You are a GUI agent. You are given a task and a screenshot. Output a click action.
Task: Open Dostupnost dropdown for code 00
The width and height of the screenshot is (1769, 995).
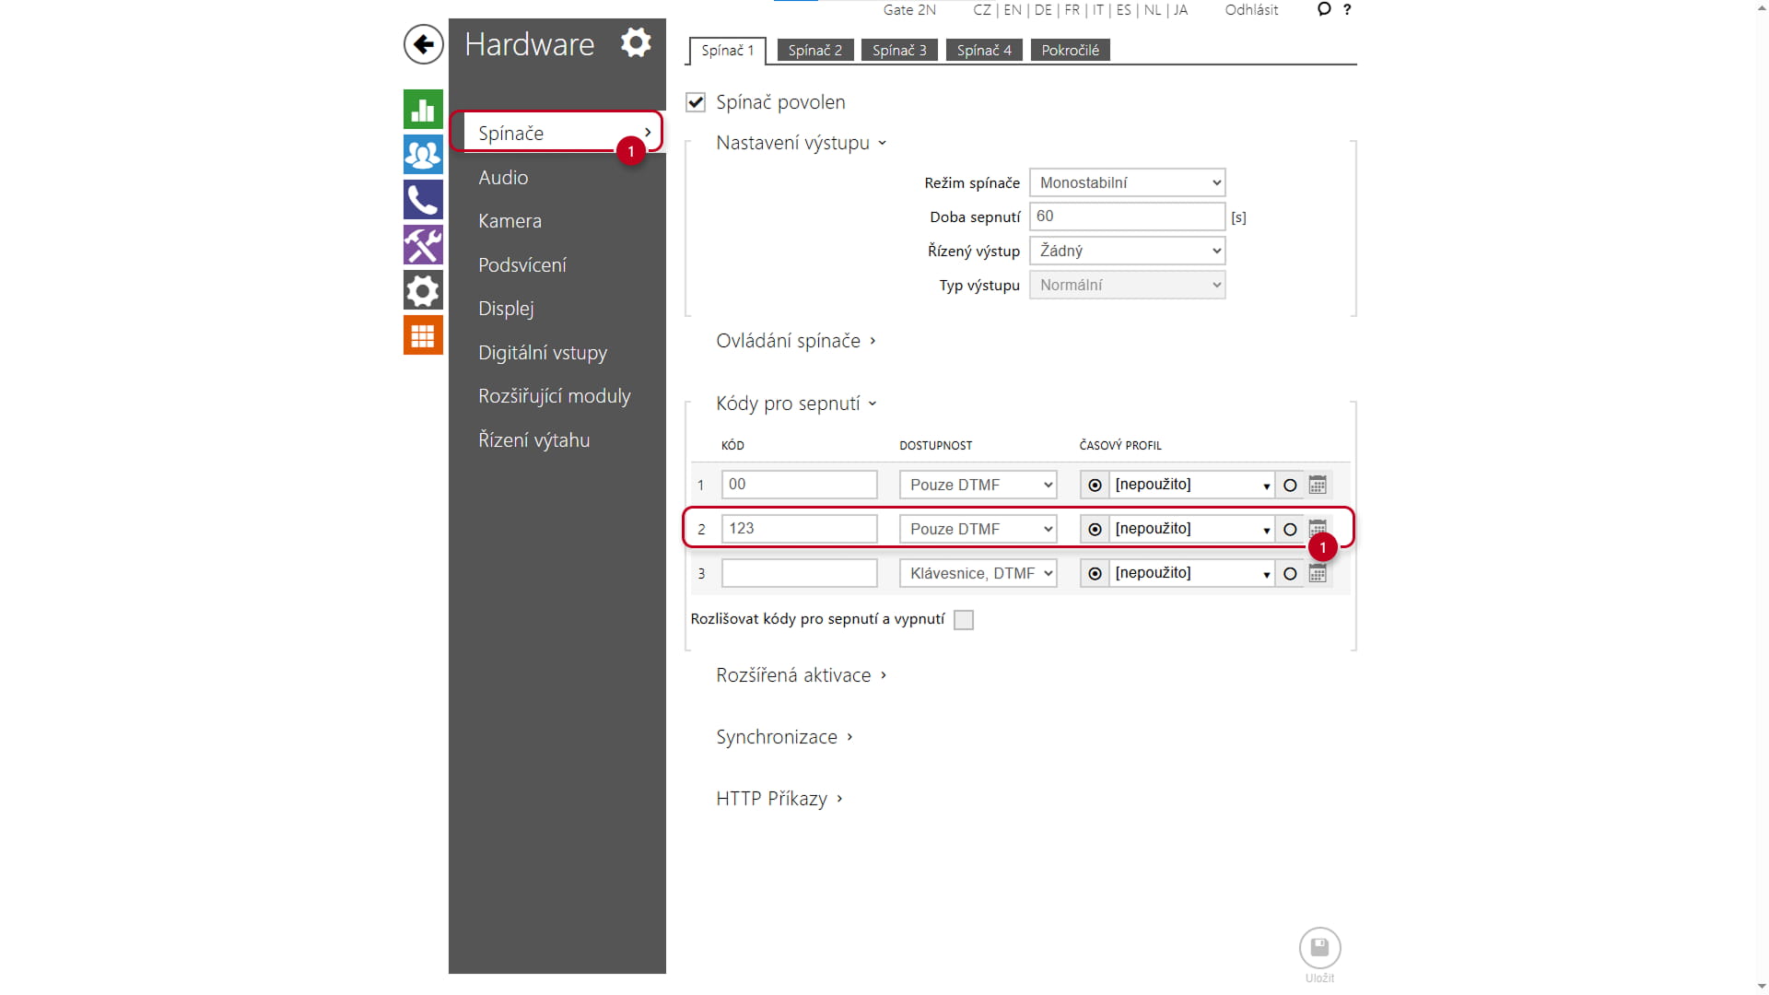point(978,485)
